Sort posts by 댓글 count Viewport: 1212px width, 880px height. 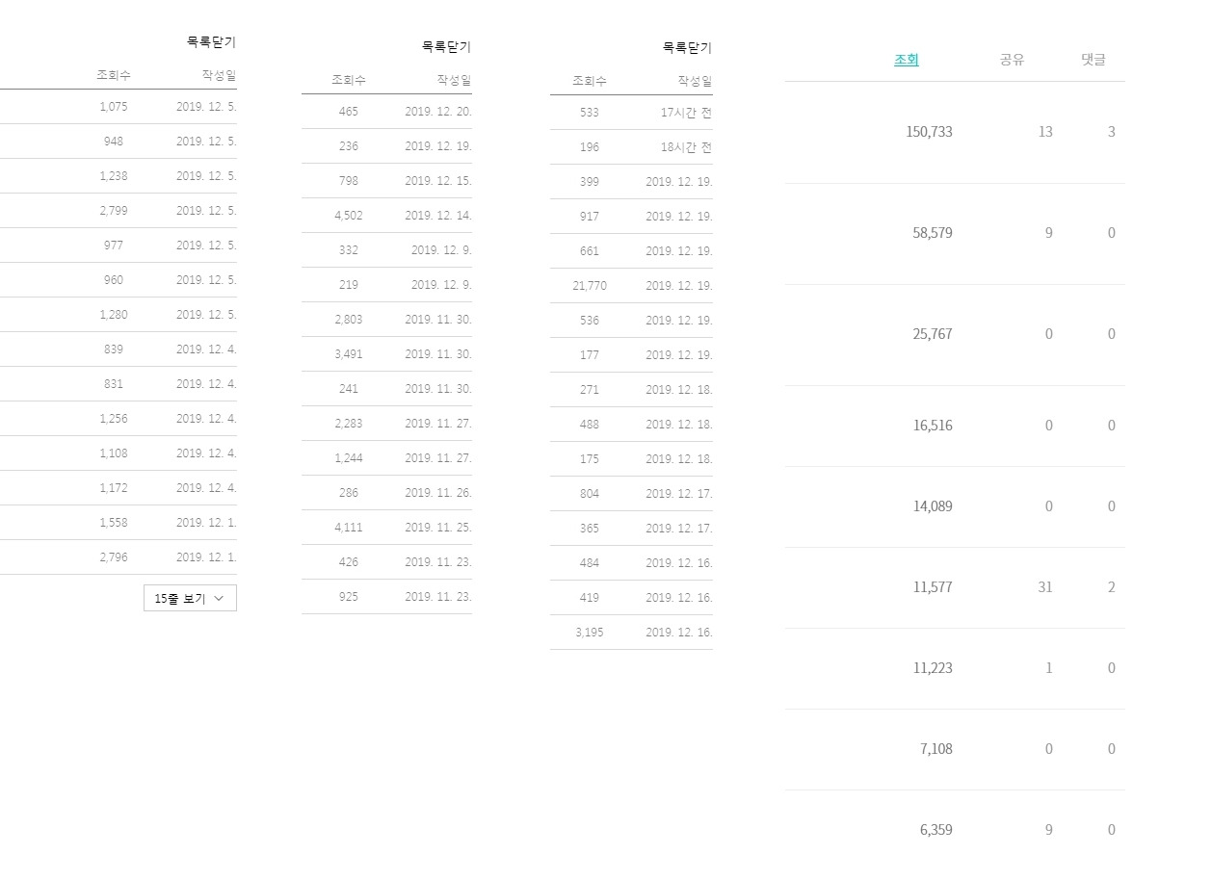1093,59
